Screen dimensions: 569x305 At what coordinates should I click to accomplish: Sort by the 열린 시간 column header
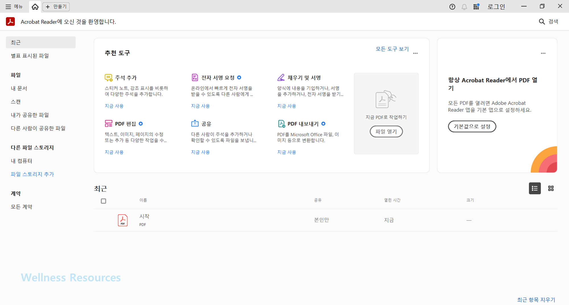coord(392,200)
